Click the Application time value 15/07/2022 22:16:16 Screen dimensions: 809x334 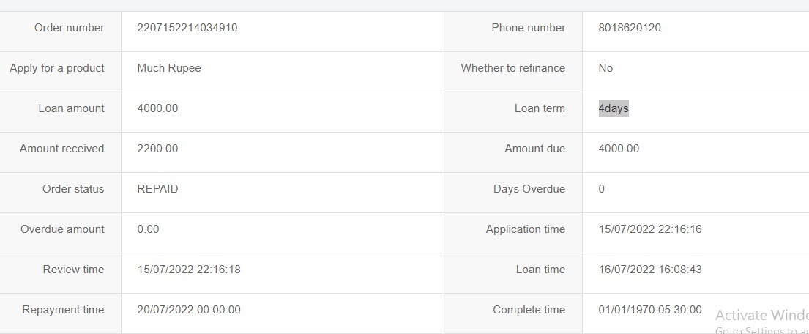[650, 229]
